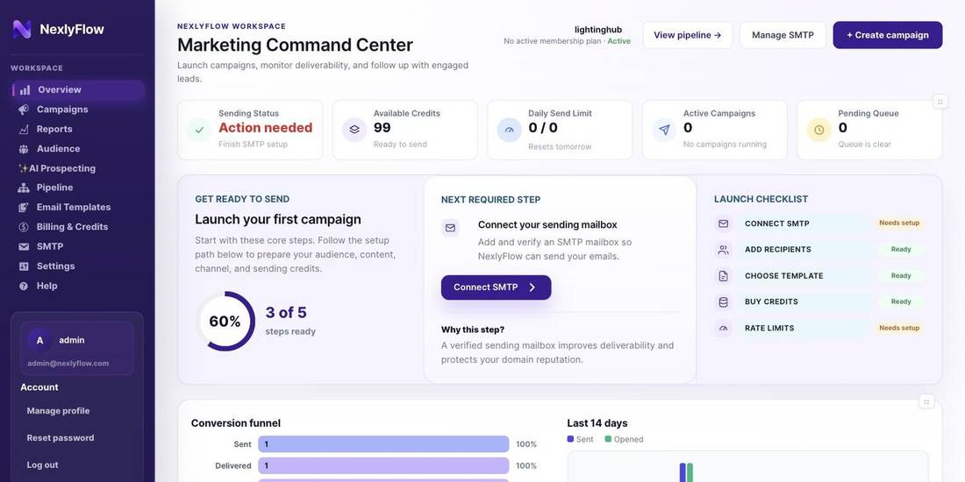The height and width of the screenshot is (482, 965).
Task: Click the Settings sliders icon
Action: click(x=24, y=266)
